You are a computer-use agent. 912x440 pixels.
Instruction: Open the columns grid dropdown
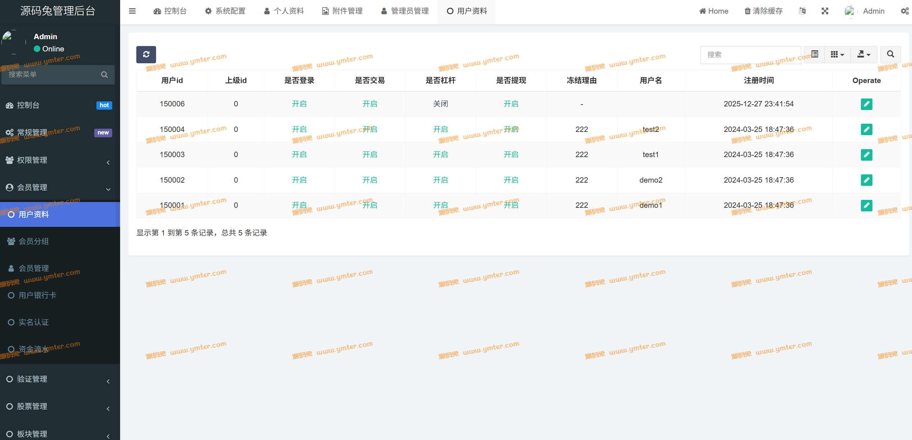click(837, 55)
